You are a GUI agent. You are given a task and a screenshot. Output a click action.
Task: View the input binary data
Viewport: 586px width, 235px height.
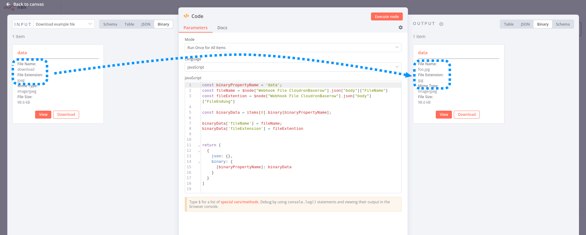[43, 115]
